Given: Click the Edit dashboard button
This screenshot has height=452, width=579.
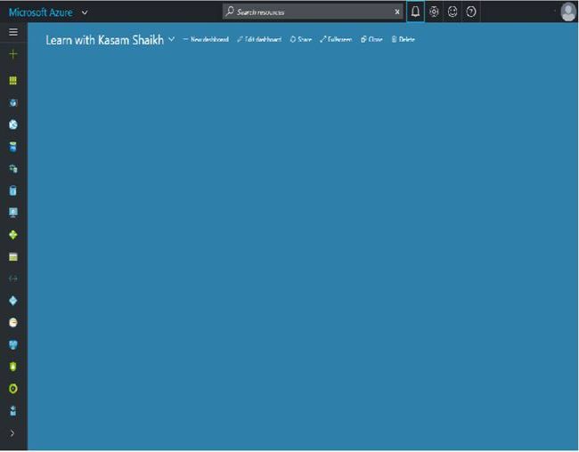Looking at the screenshot, I should click(259, 39).
